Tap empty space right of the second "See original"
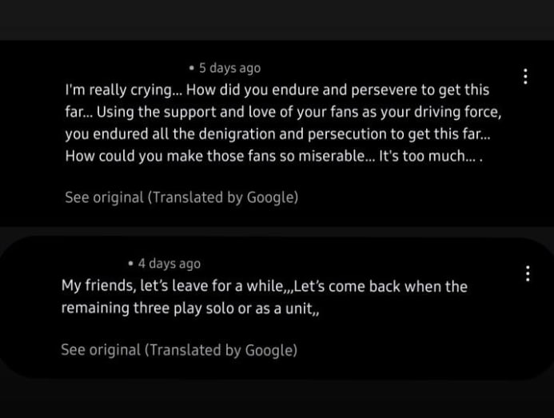The width and height of the screenshot is (554, 418). click(416, 350)
